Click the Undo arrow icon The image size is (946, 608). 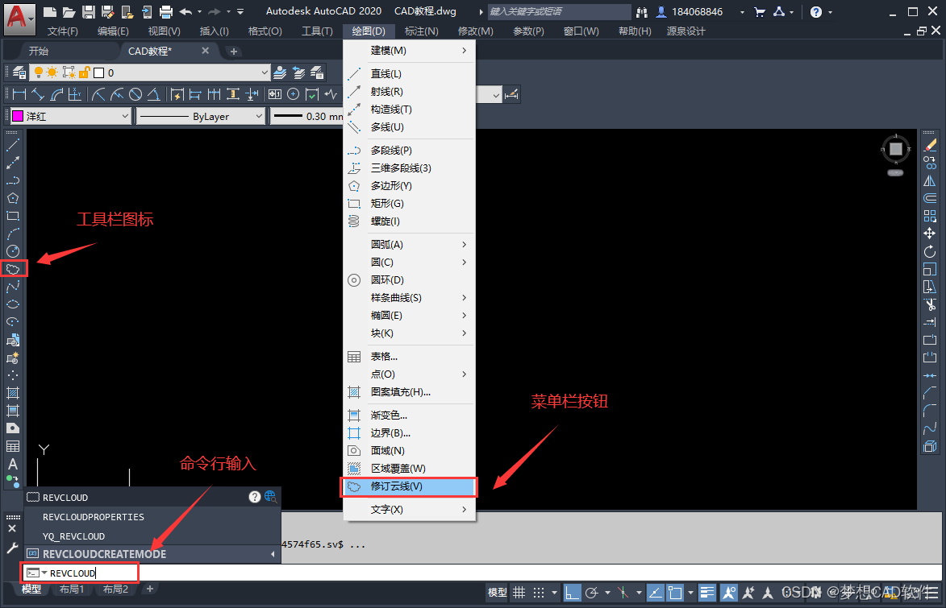[x=185, y=11]
